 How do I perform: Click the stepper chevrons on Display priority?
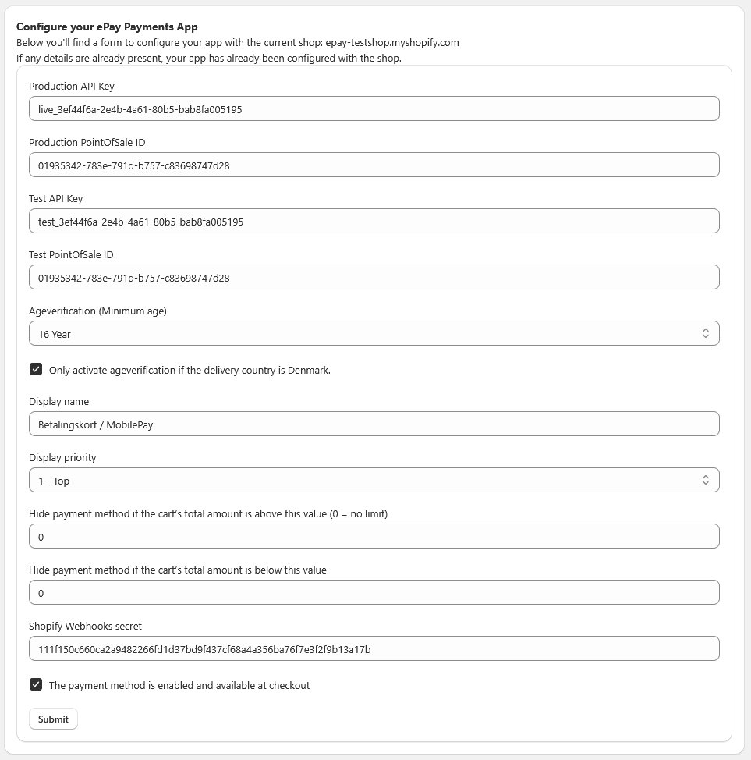(707, 480)
